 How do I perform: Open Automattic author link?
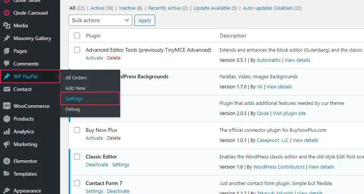click(269, 60)
